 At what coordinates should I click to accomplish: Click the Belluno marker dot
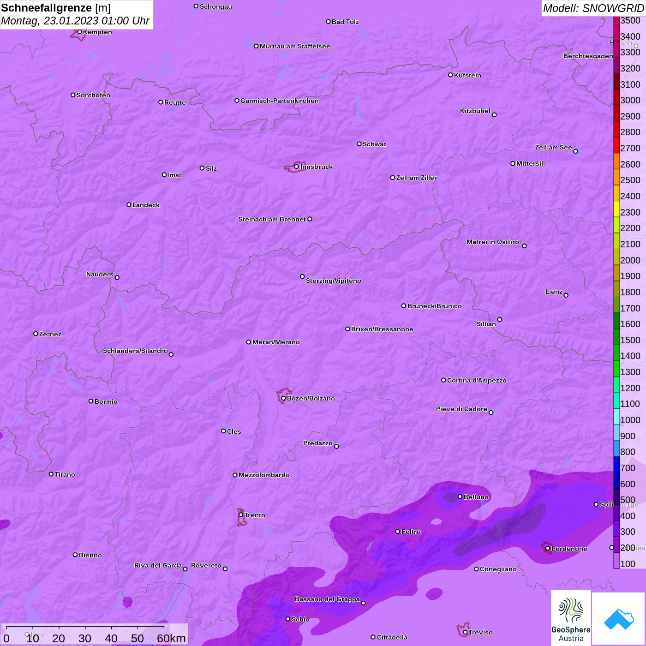click(x=460, y=496)
